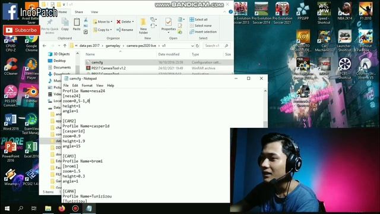This screenshot has height=214, width=380.
Task: Open Task View on the taskbar
Action: click(34, 209)
